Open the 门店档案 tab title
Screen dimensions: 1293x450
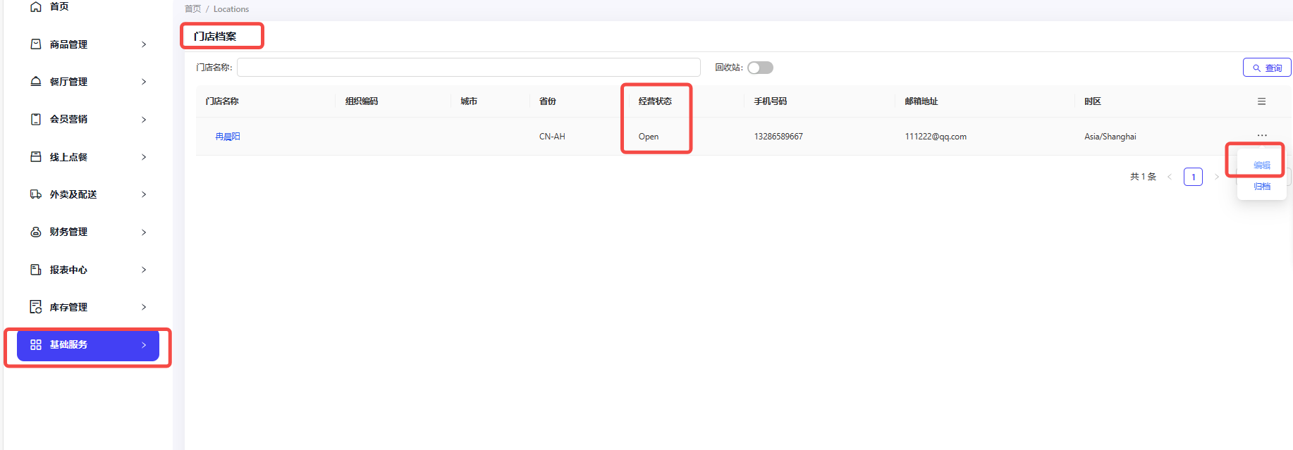pyautogui.click(x=215, y=37)
